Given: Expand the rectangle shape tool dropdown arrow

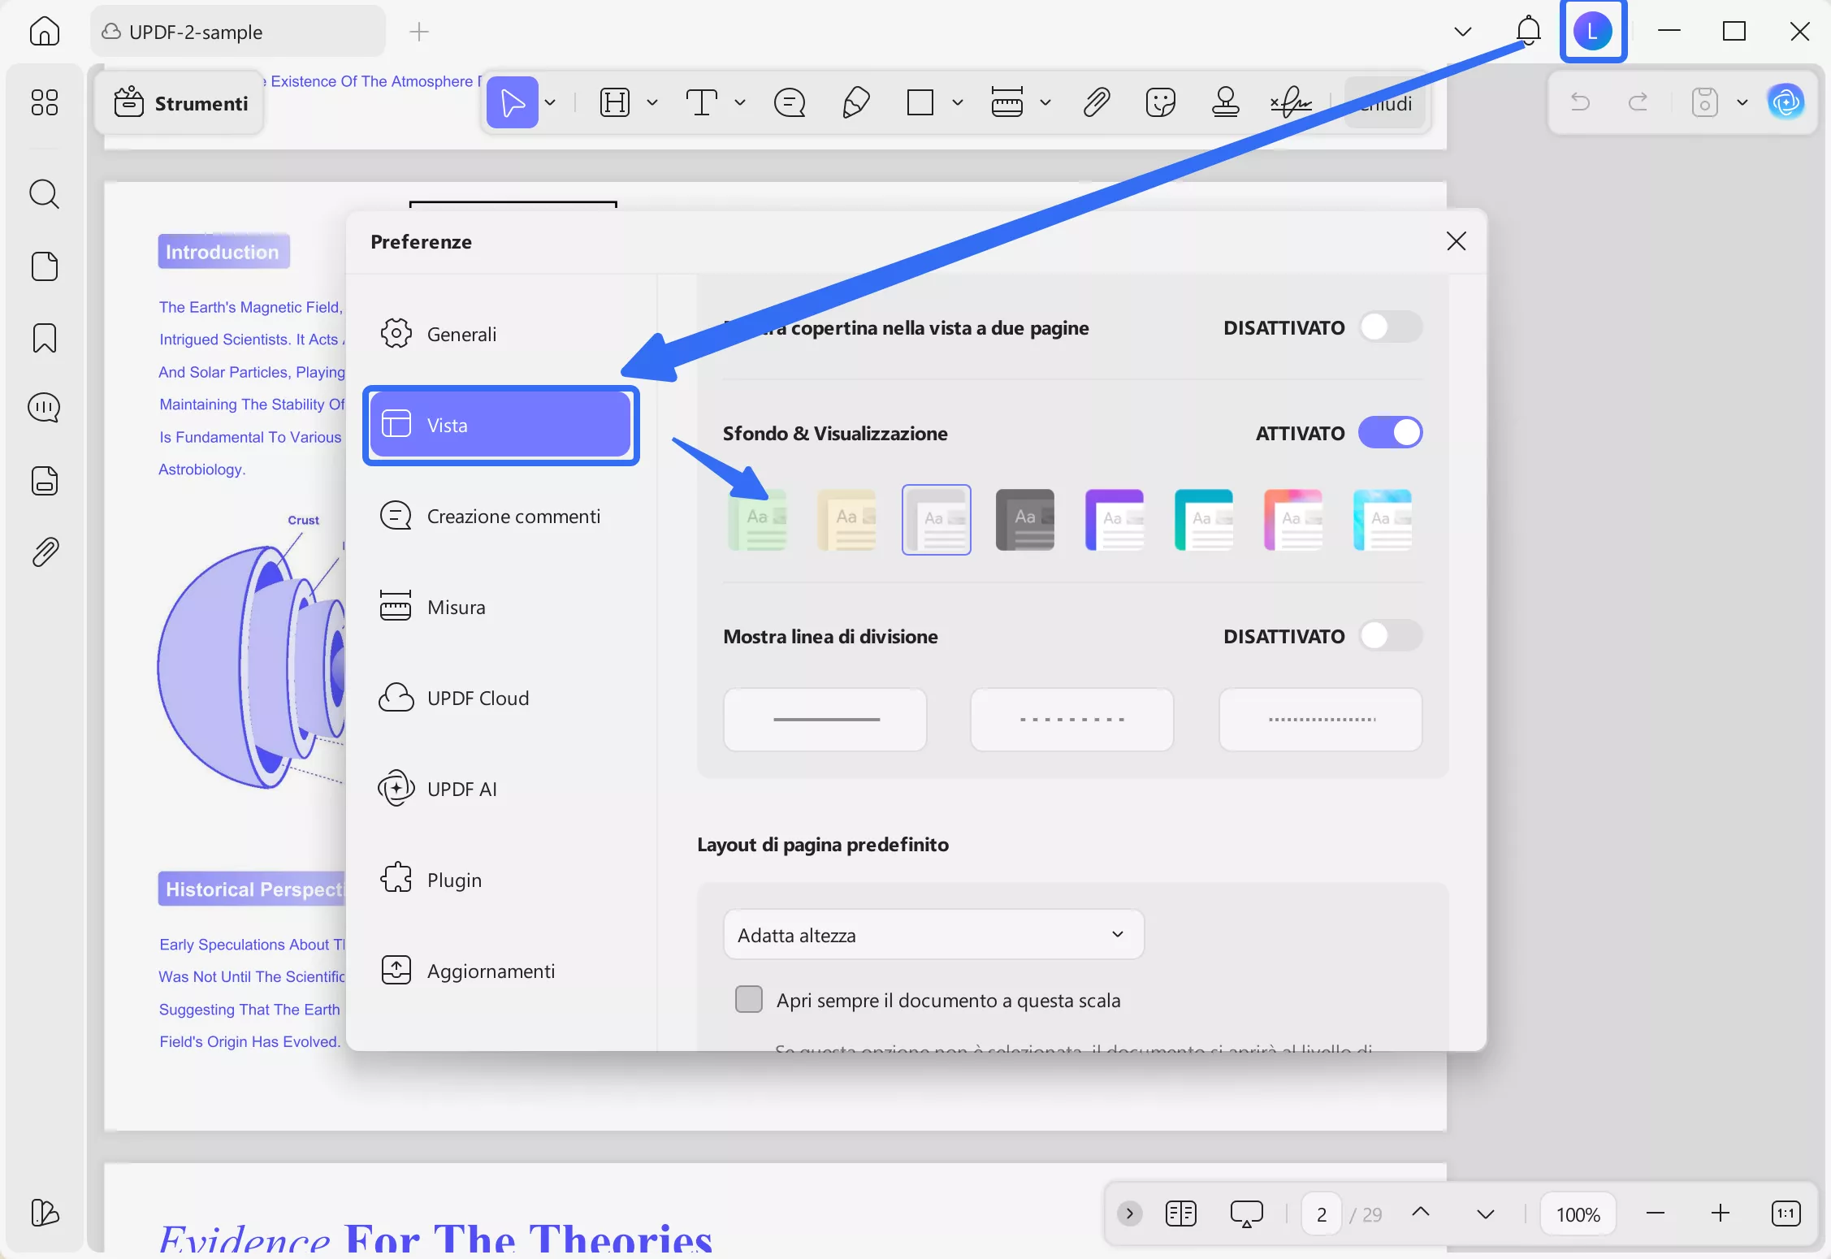Looking at the screenshot, I should pos(958,102).
